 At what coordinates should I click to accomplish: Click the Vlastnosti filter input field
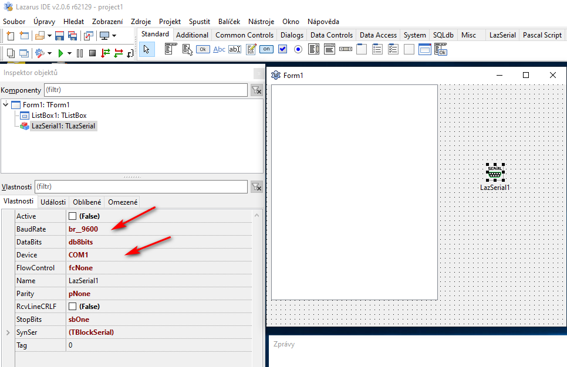[x=141, y=187]
